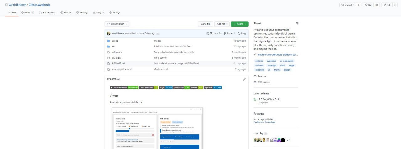Screen dimensions: 401x149
Task: Fork the repository
Action: pyautogui.click(x=387, y=5)
